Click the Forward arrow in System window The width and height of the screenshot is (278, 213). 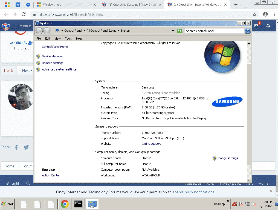coord(47,31)
